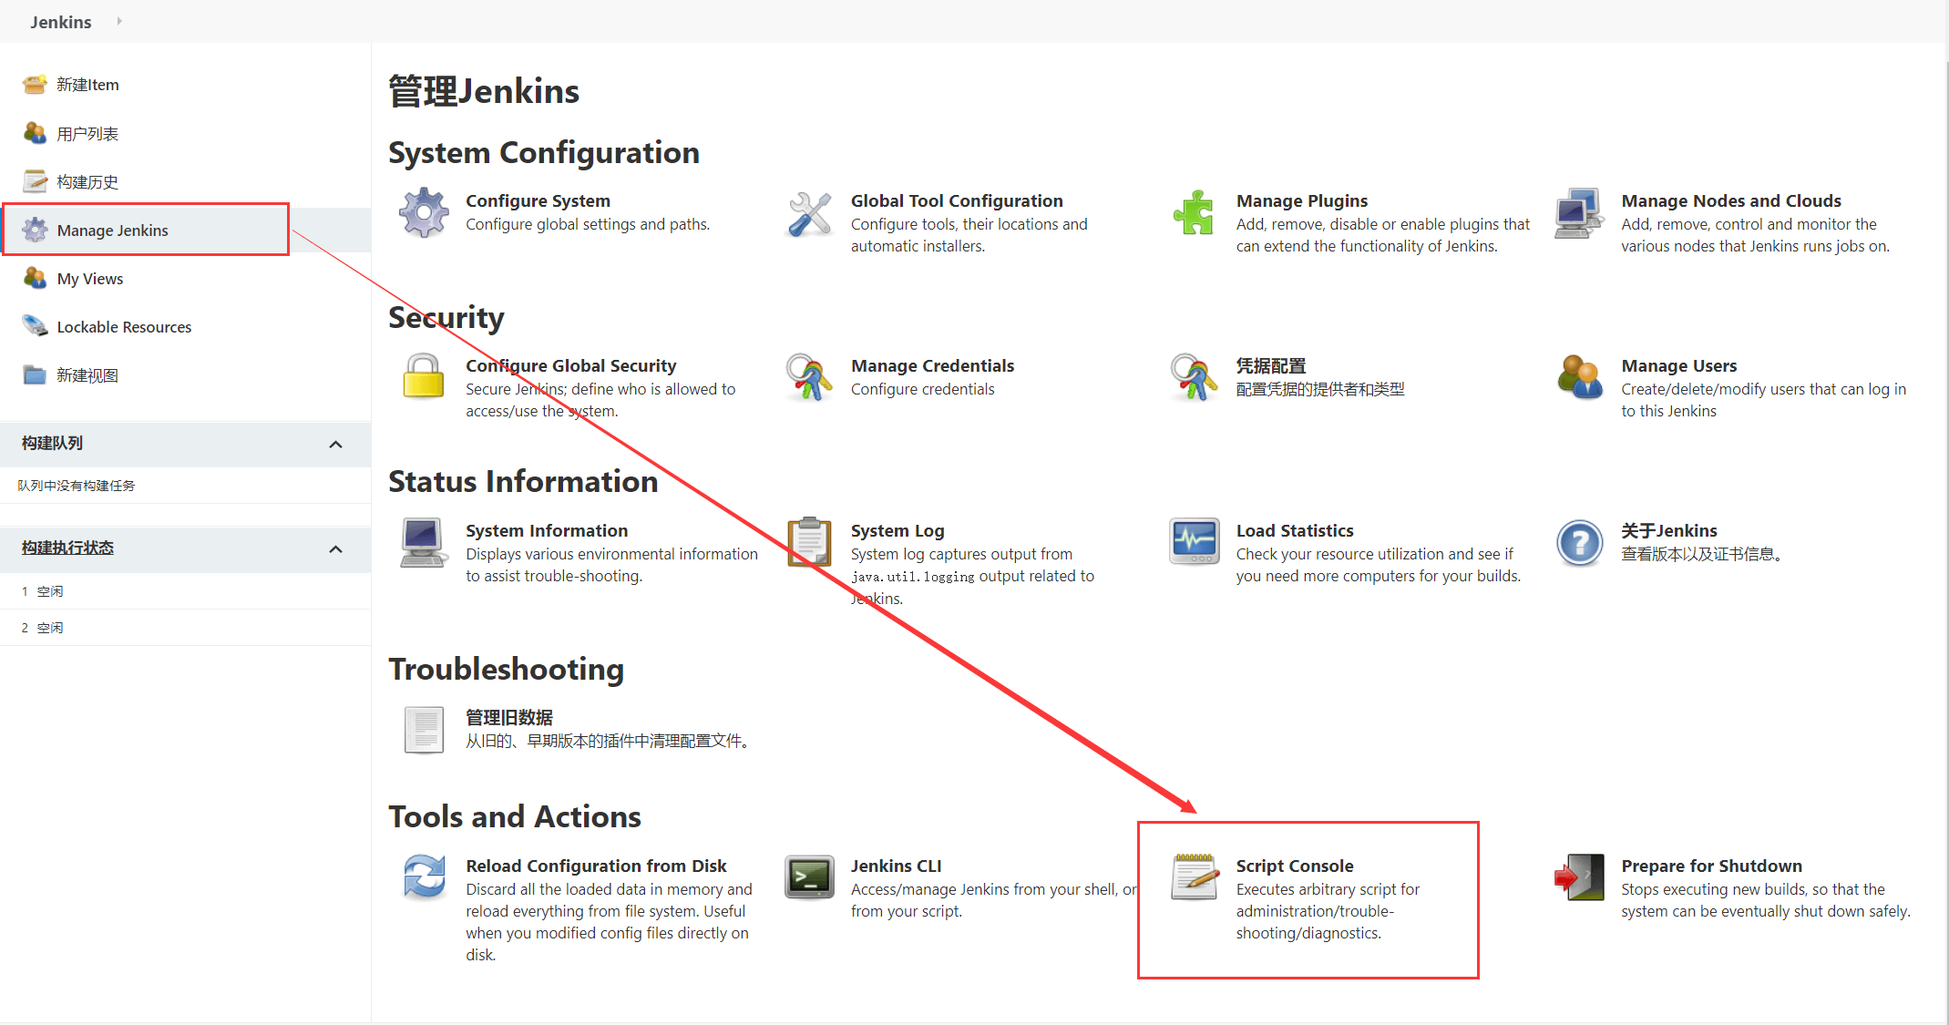Collapse the 构建执行状态 panel chevron
1949x1025 pixels.
pos(335,549)
